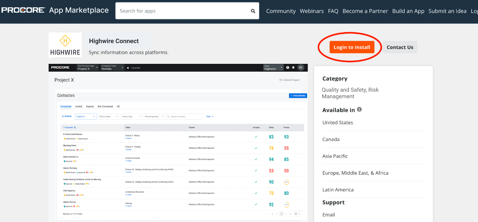Go to the next page arrow

[286, 214]
